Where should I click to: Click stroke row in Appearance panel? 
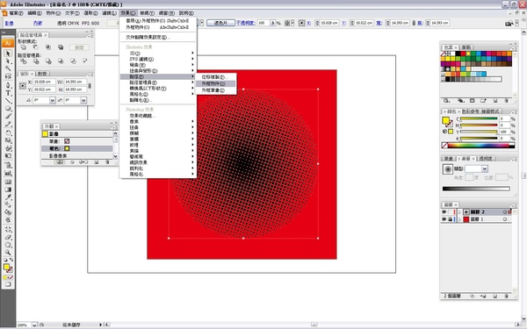coord(77,141)
